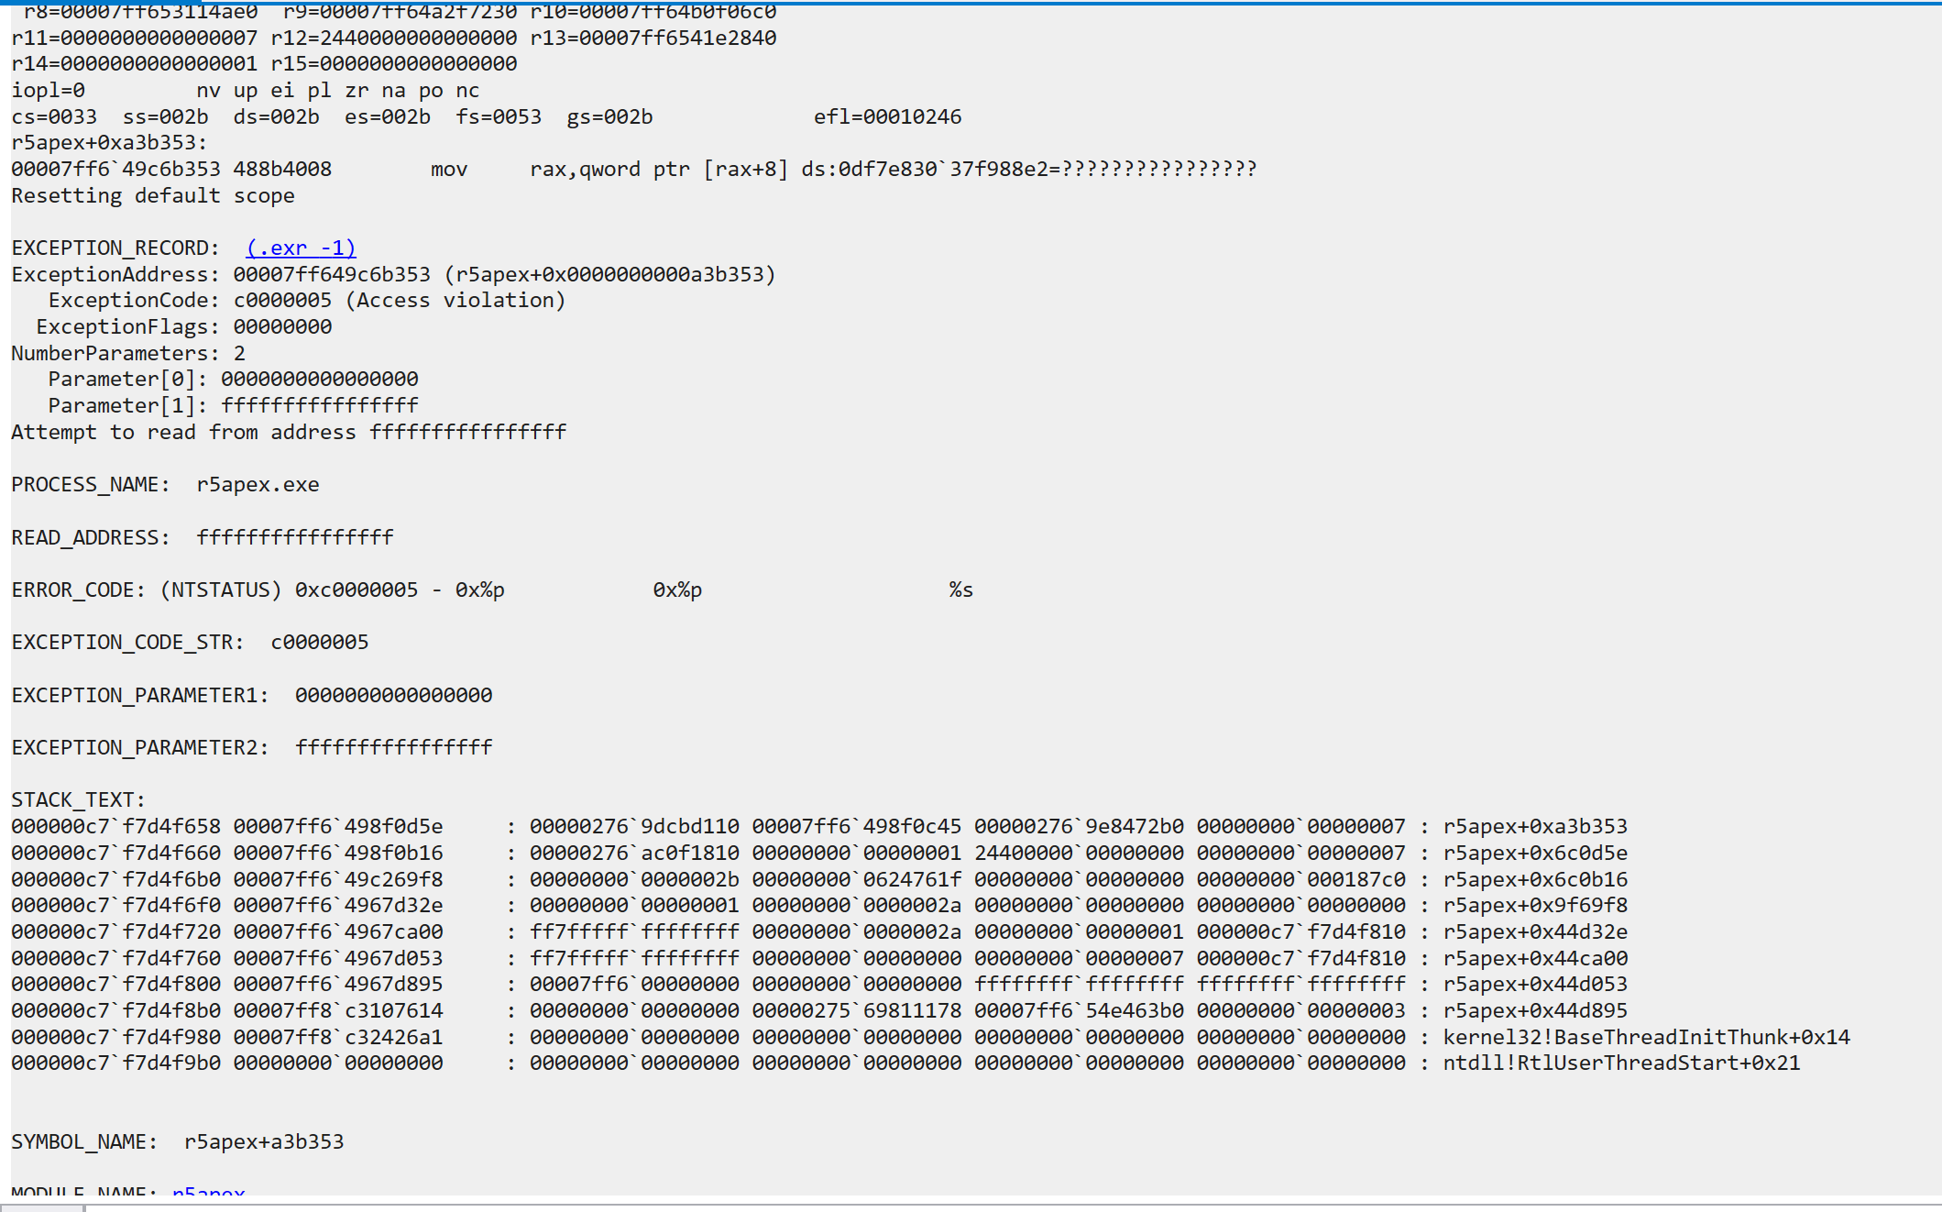Select the NumberParameters: 2 line

128,354
